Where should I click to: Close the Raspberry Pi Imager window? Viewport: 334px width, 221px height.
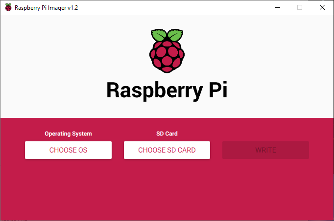point(322,8)
